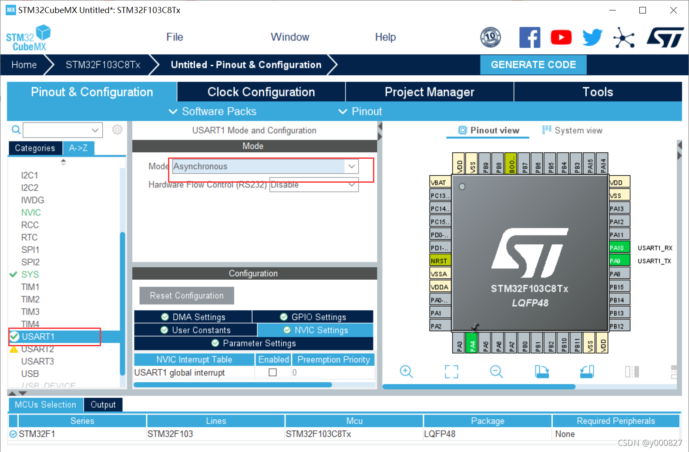Collapse the category list with the up arrow
689x452 pixels.
(13, 393)
